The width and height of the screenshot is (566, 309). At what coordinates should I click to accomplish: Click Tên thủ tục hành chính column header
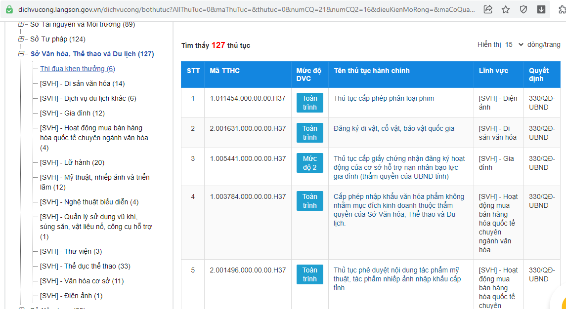coord(371,71)
